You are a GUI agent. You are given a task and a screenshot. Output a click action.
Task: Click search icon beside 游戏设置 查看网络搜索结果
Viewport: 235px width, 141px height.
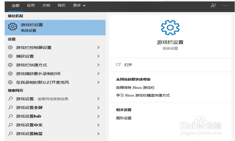10,99
